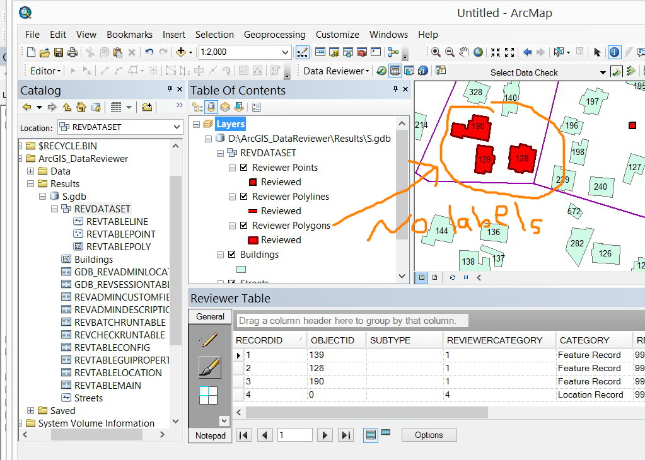The width and height of the screenshot is (645, 460).
Task: Collapse the Layers group in Table Of Contents
Action: click(x=196, y=124)
